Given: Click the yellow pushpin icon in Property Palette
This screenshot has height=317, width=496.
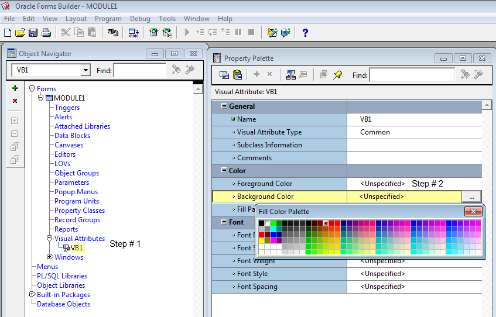Looking at the screenshot, I should coord(338,75).
